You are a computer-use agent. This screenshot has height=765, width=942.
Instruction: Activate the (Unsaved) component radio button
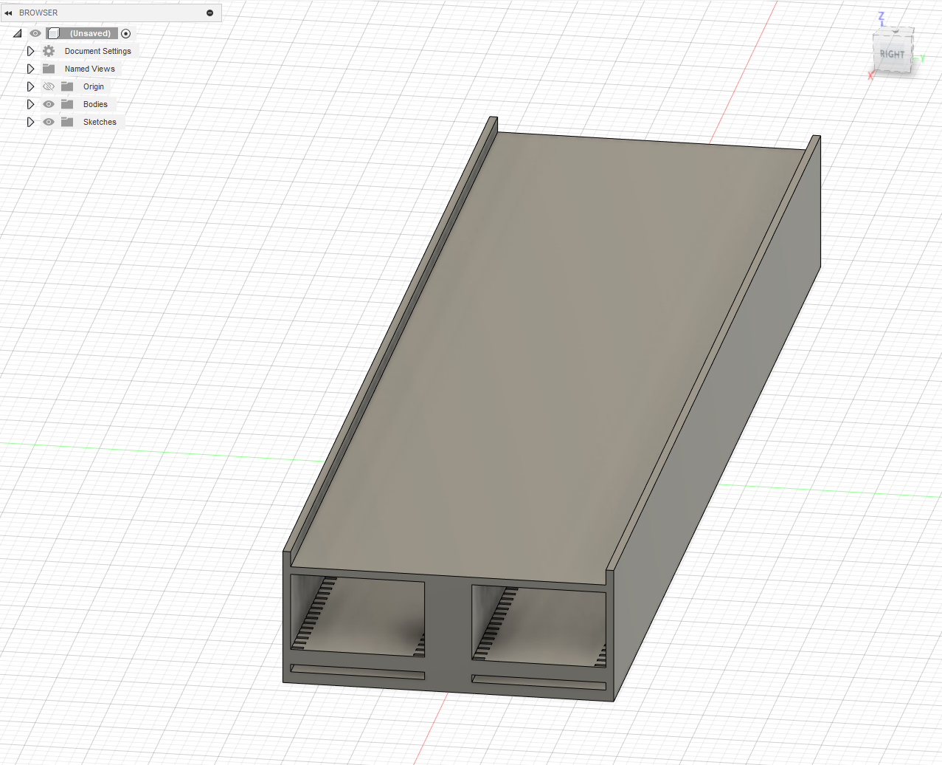point(125,33)
